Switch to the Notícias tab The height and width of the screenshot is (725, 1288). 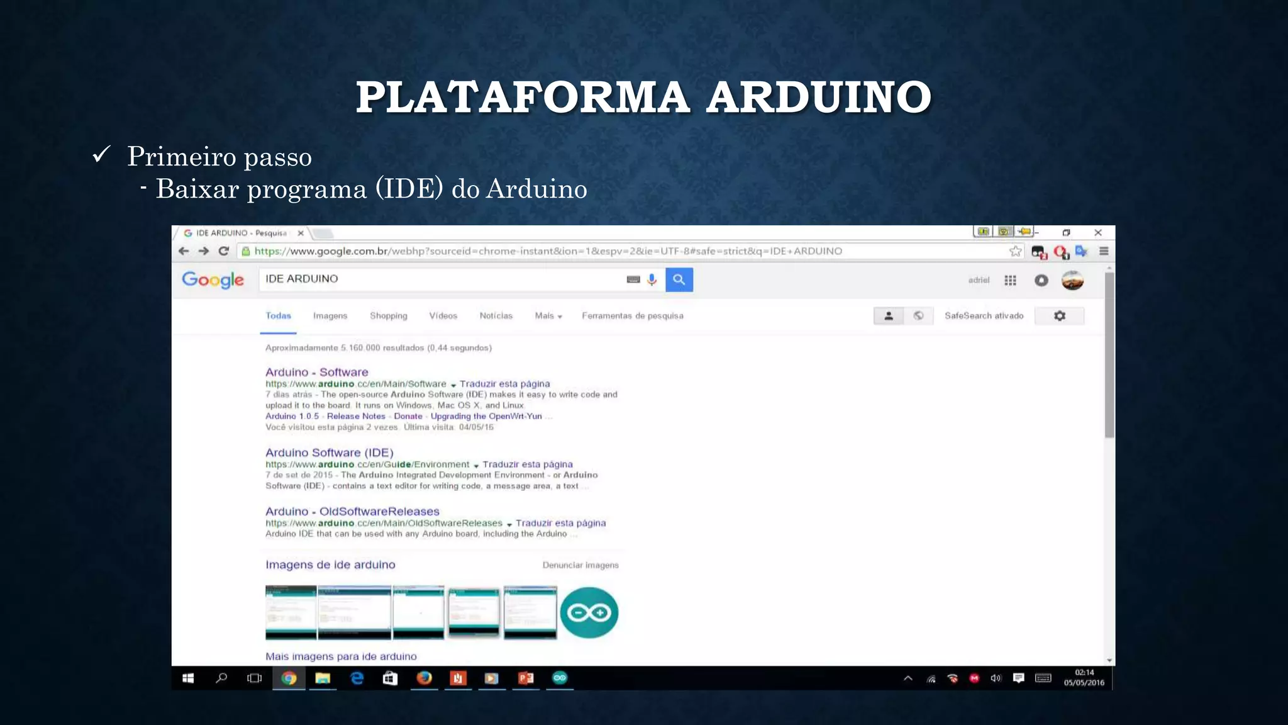(x=496, y=316)
